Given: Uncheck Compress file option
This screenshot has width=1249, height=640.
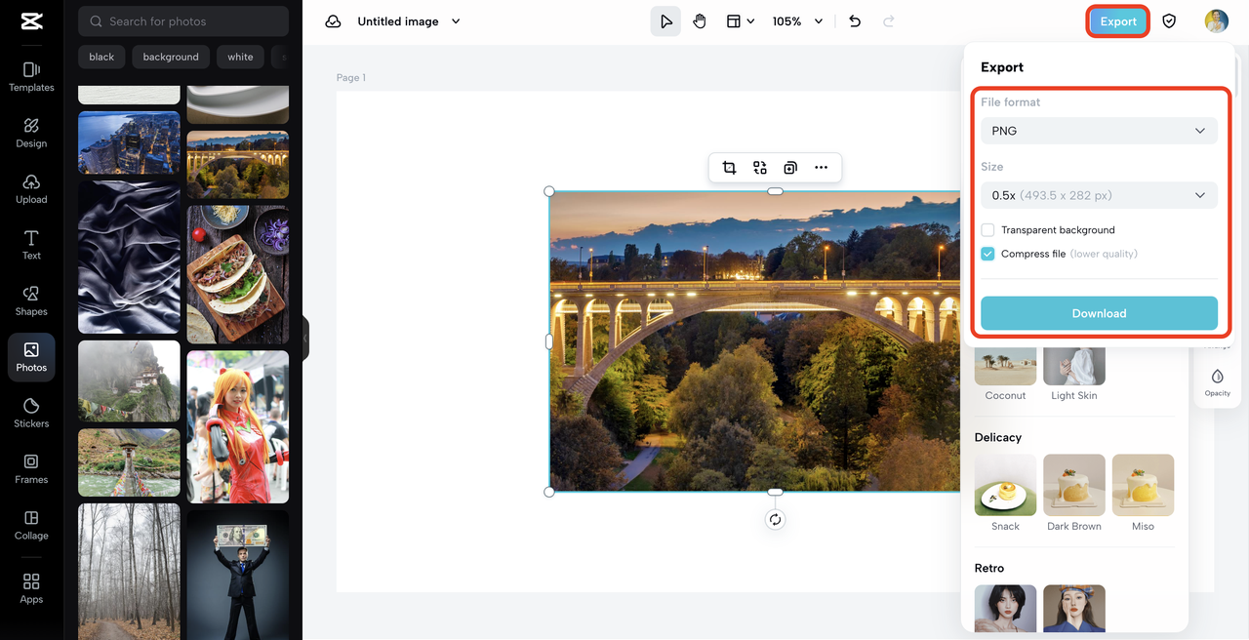Looking at the screenshot, I should [x=987, y=254].
